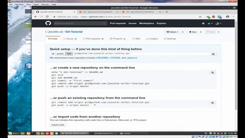Click Issues in the top header
This screenshot has height=138, width=245.
point(132,23)
